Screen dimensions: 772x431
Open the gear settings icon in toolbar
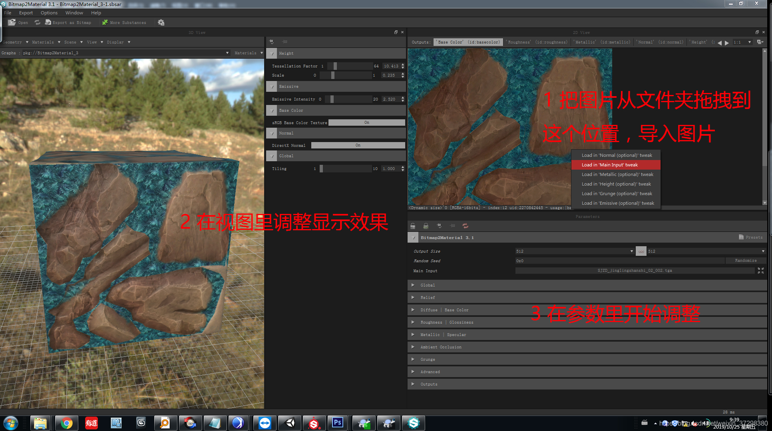coord(161,22)
